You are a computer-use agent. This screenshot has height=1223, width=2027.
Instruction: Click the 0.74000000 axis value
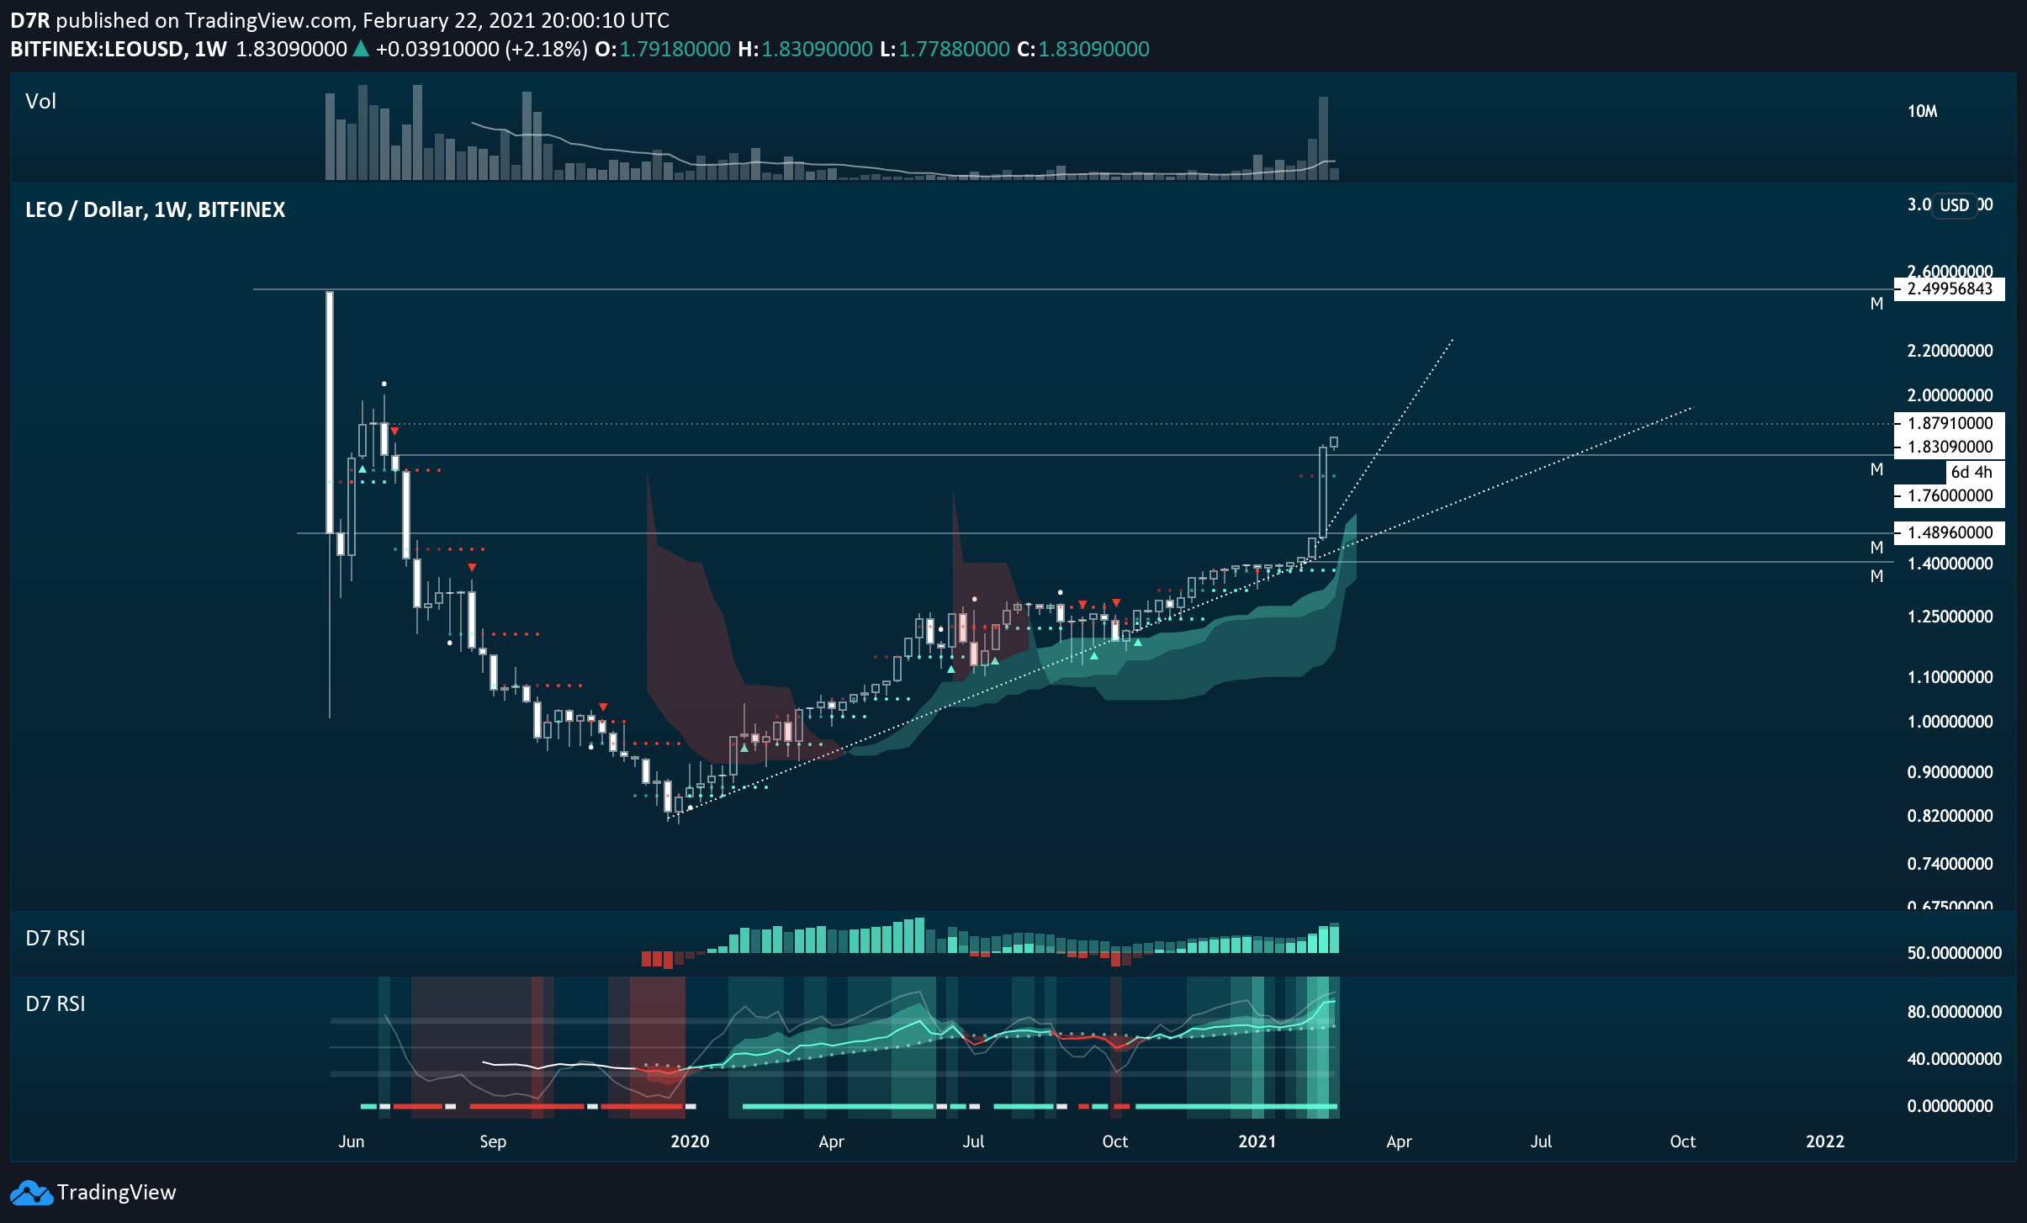(1950, 864)
